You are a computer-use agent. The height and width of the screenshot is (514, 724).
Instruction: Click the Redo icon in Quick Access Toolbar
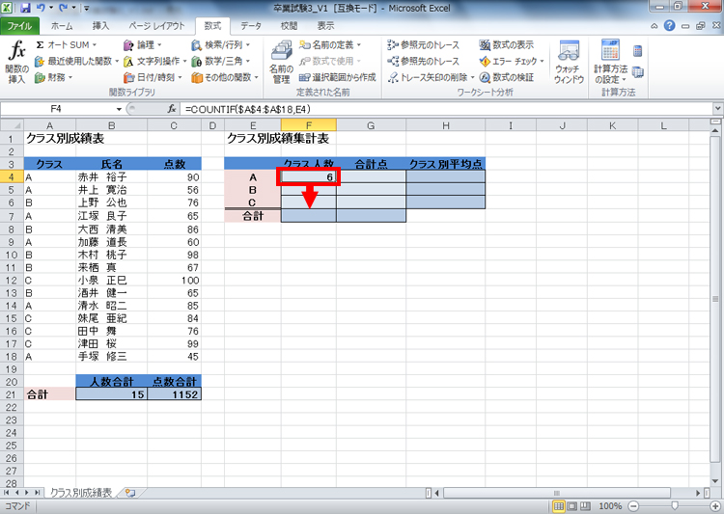63,8
